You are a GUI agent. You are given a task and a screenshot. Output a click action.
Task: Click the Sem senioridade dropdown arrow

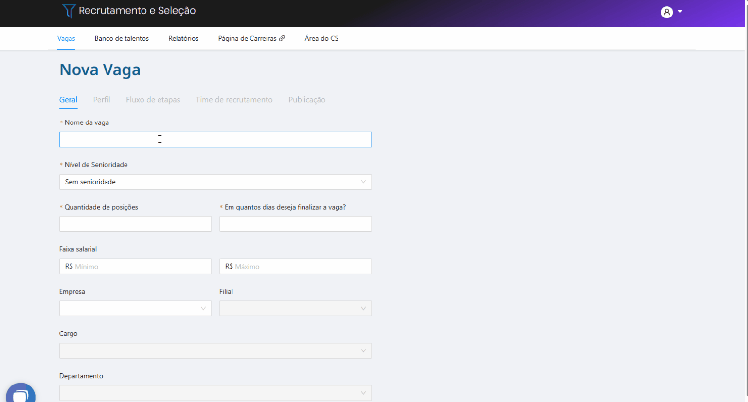pos(363,182)
